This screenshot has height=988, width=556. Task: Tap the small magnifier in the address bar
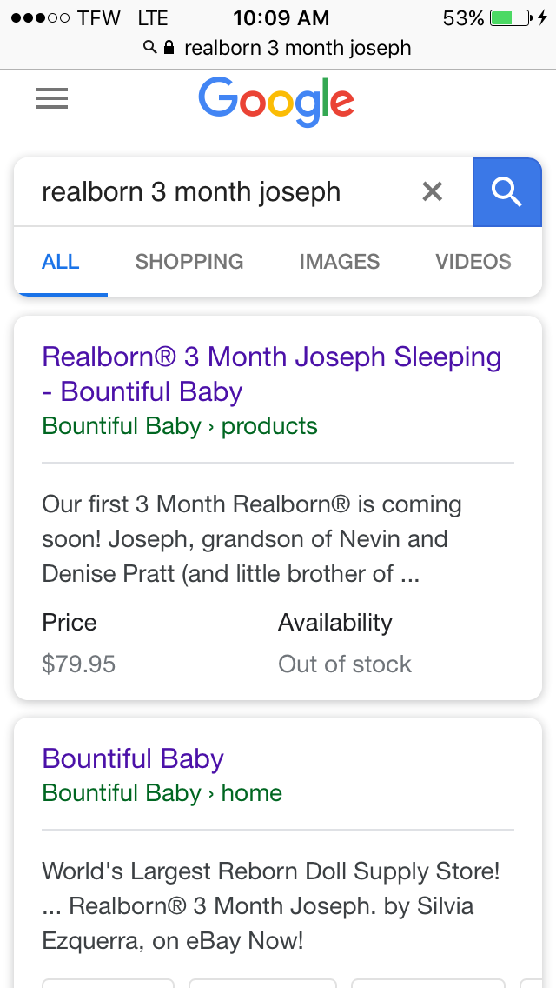[150, 48]
